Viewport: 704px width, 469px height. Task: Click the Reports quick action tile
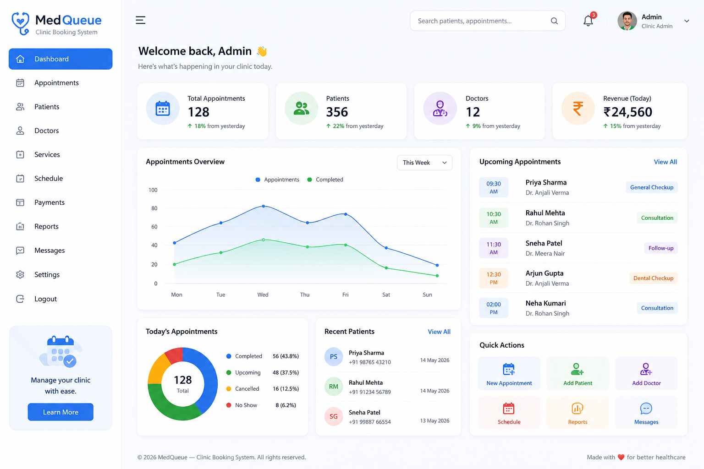point(577,413)
